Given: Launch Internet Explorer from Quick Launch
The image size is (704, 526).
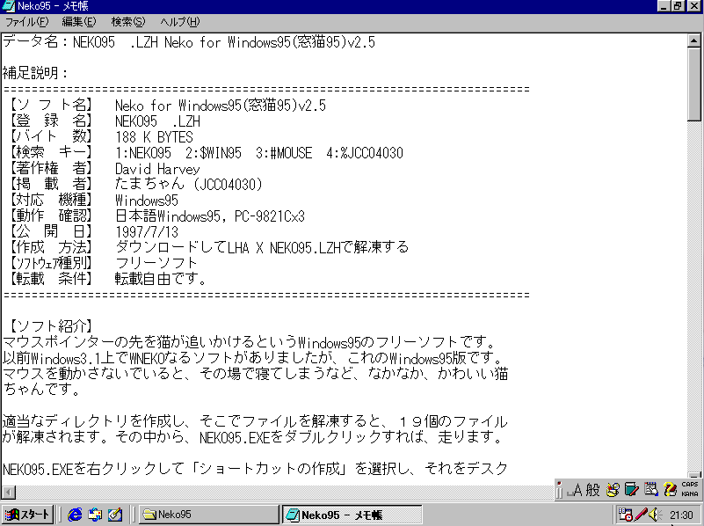Looking at the screenshot, I should click(75, 515).
